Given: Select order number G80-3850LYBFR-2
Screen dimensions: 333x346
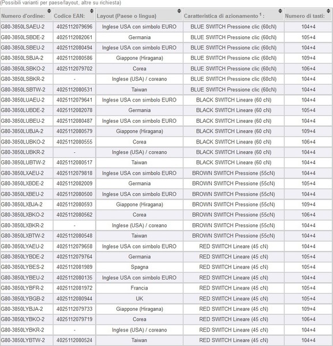Looking at the screenshot, I should (23, 288).
